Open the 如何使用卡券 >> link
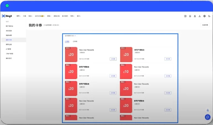 (x=70, y=36)
